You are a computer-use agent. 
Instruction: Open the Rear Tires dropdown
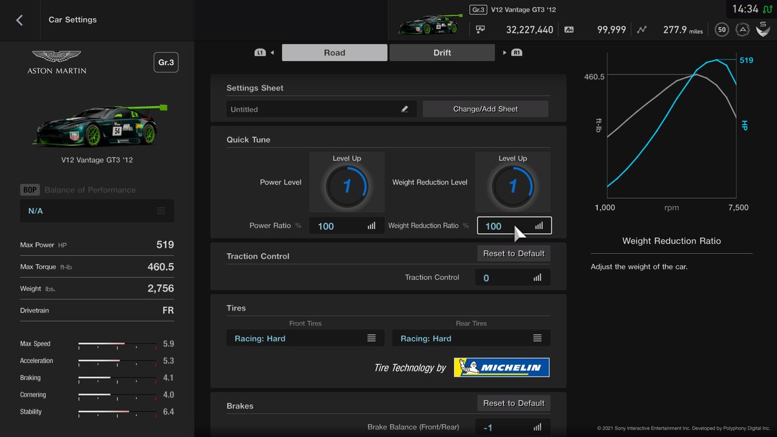click(472, 338)
